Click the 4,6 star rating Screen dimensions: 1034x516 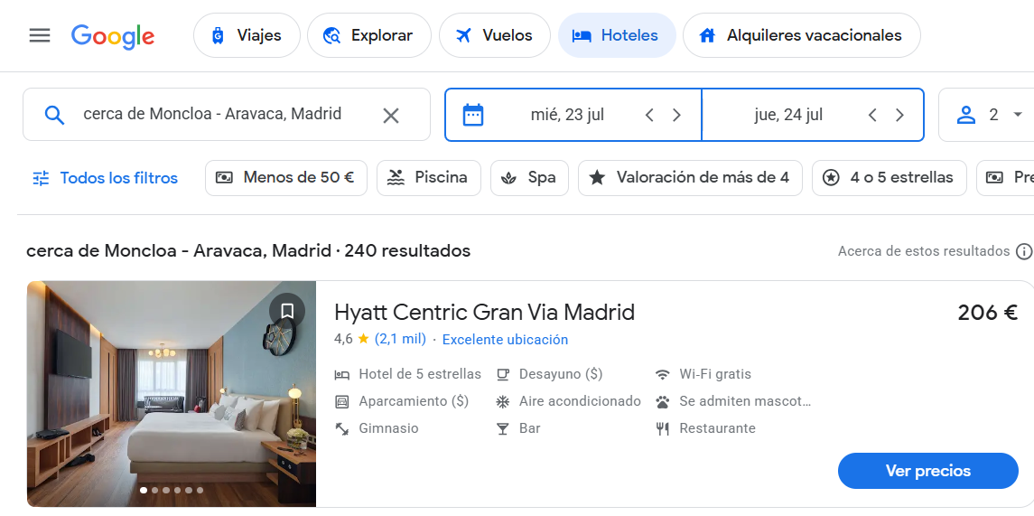coord(351,340)
